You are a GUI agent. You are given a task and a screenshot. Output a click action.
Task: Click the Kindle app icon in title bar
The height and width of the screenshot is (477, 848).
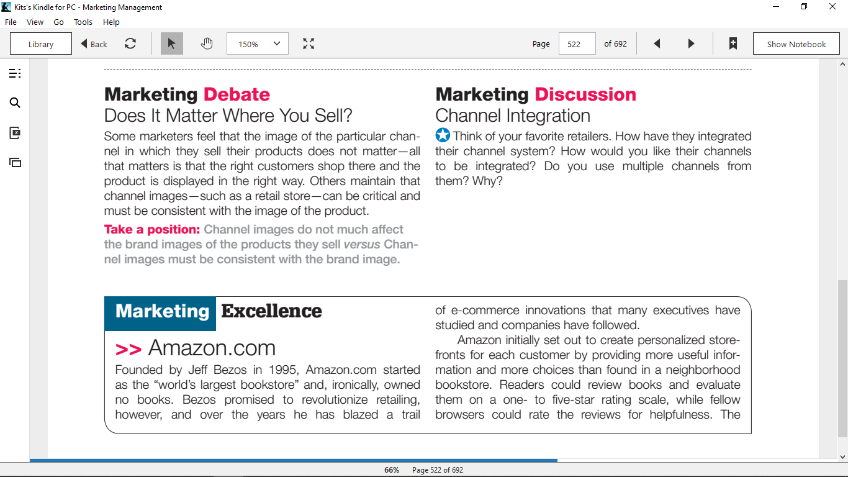point(6,7)
